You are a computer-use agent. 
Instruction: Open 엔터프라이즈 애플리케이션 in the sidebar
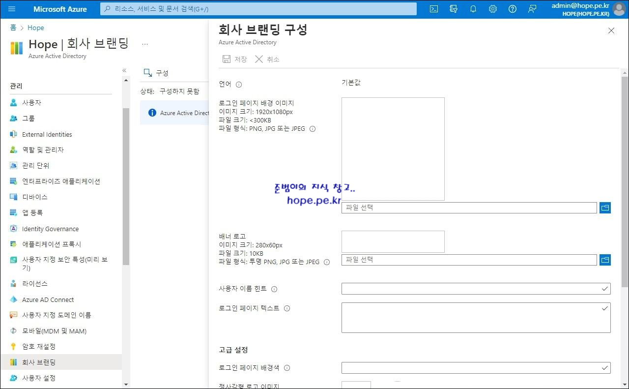click(x=61, y=181)
